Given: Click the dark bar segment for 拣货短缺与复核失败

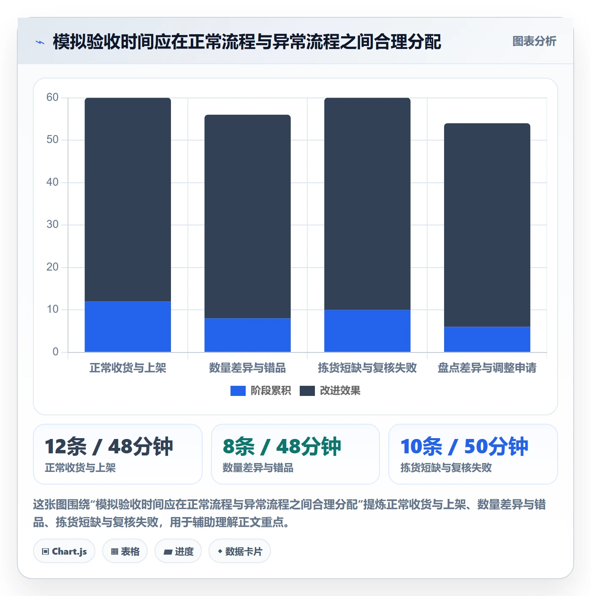Looking at the screenshot, I should 367,204.
